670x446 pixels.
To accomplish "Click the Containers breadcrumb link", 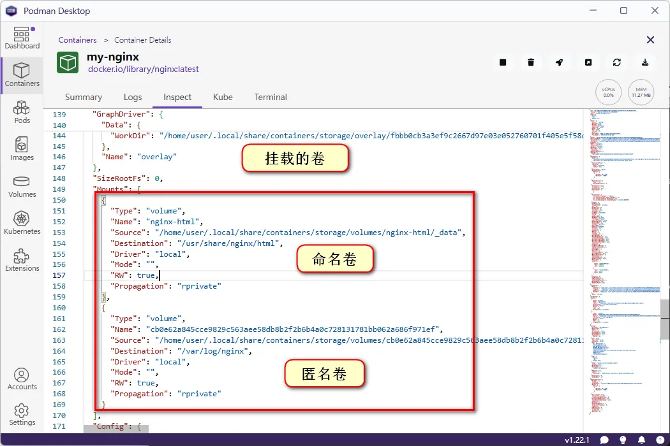I will (x=78, y=40).
